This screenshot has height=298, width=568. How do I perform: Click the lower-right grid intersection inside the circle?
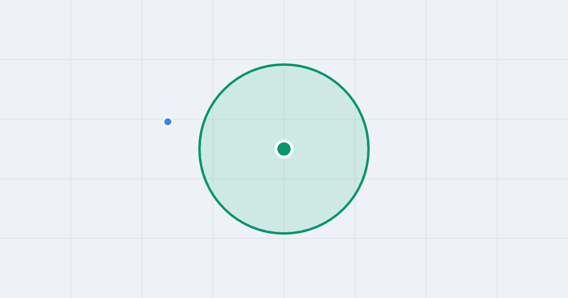355,179
